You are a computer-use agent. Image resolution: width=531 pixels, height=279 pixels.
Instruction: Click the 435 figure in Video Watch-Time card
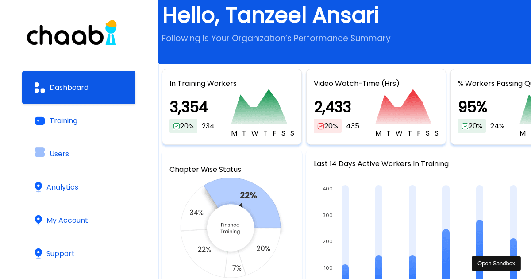353,126
